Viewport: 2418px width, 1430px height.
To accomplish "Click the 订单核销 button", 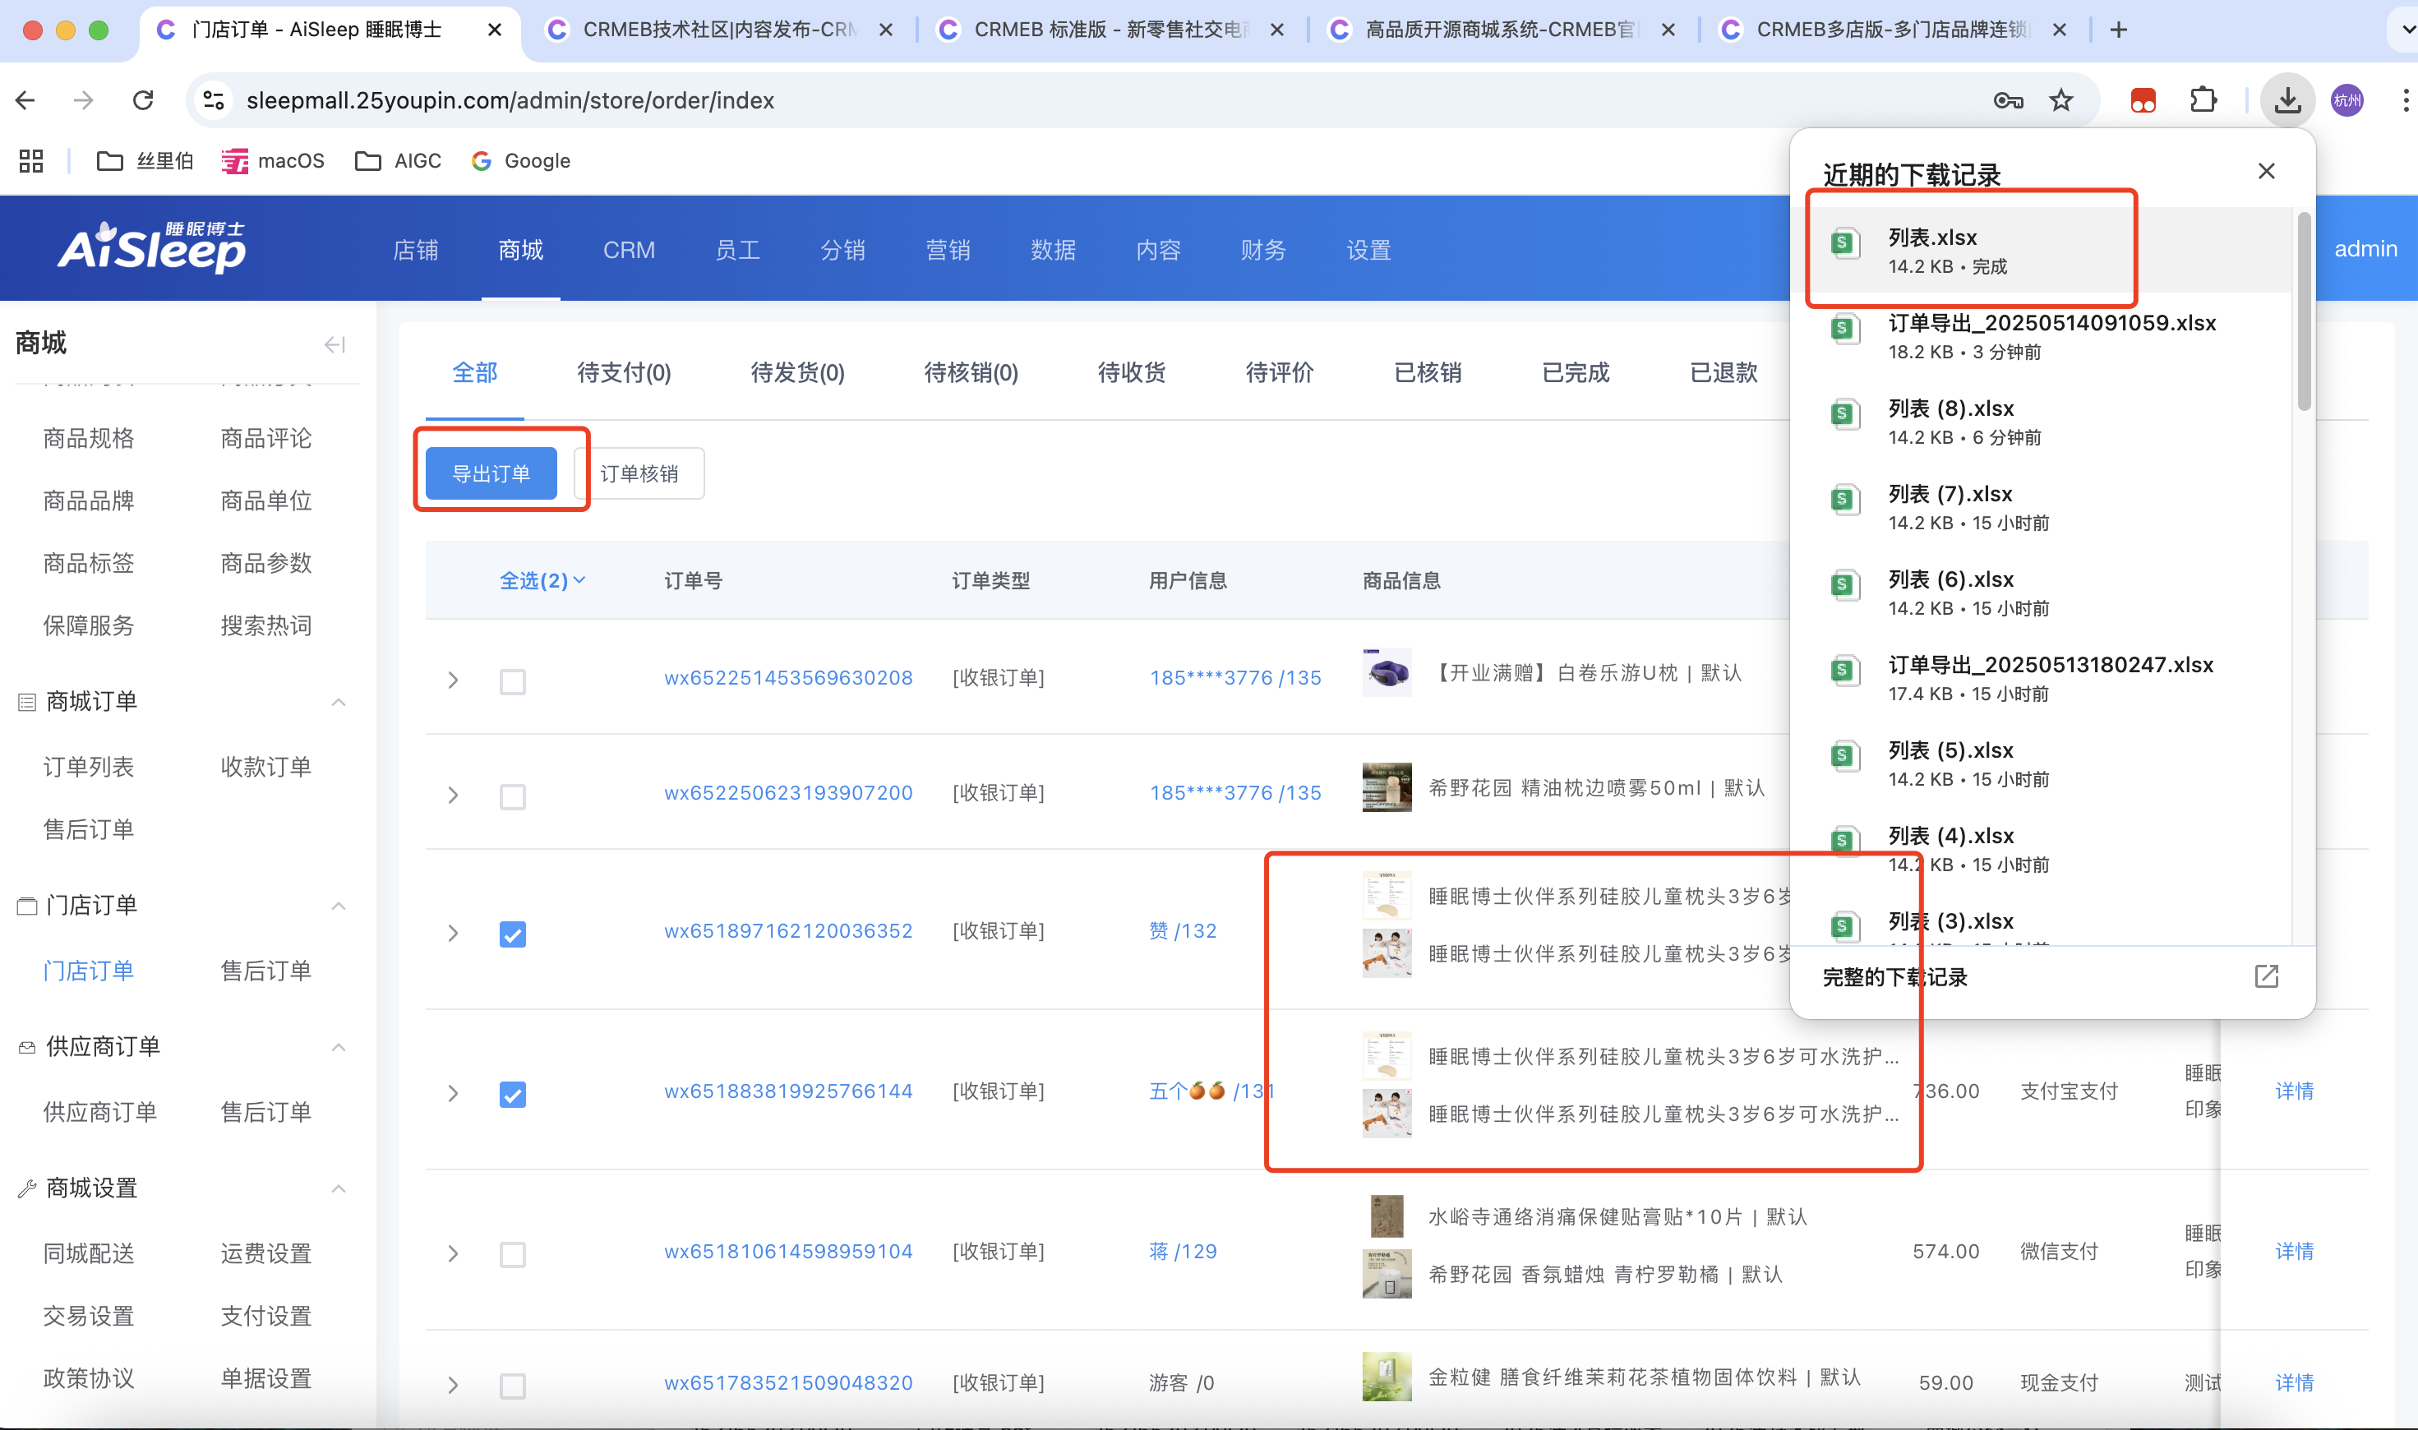I will [x=639, y=473].
